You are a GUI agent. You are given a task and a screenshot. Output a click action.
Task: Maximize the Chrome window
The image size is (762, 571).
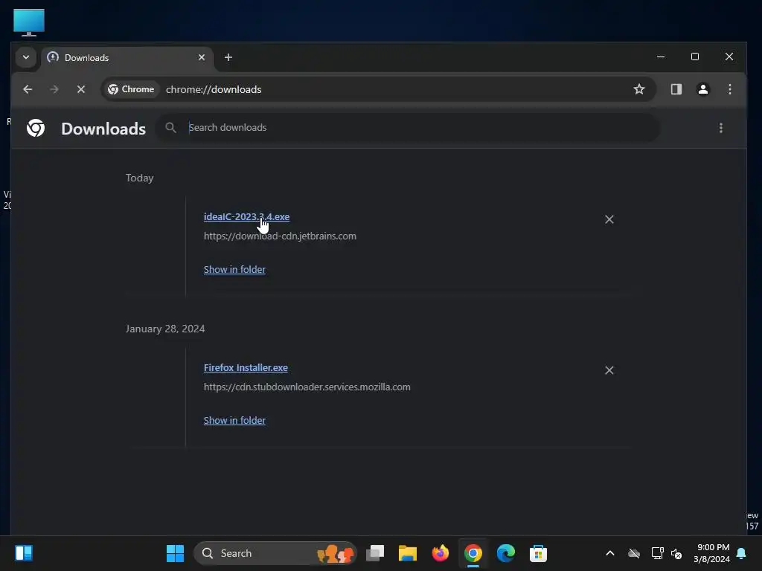point(695,57)
